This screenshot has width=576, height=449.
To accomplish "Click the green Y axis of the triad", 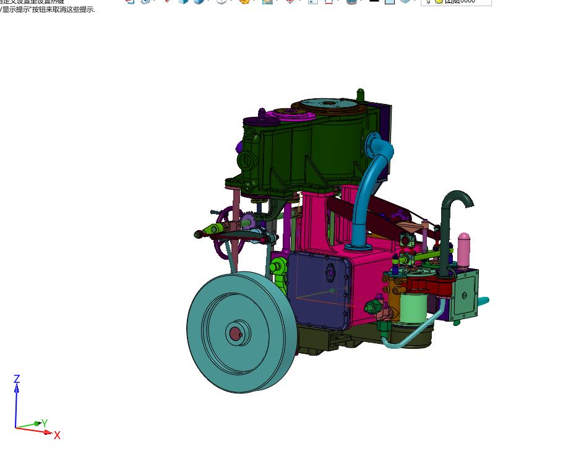I will pyautogui.click(x=30, y=425).
